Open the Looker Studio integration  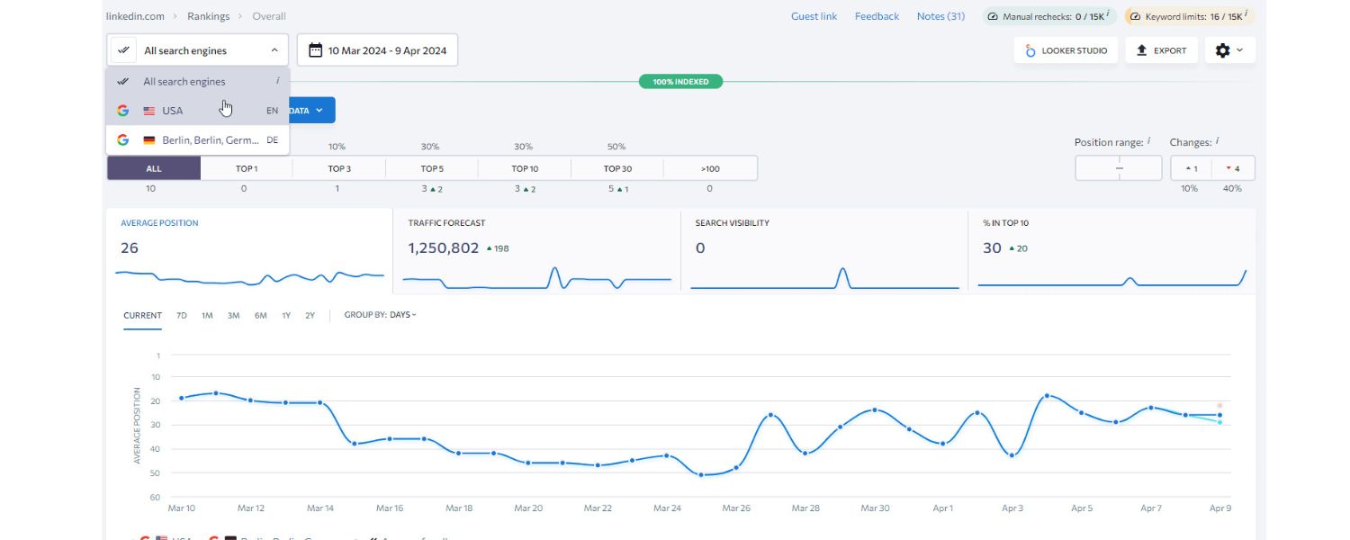(1065, 50)
